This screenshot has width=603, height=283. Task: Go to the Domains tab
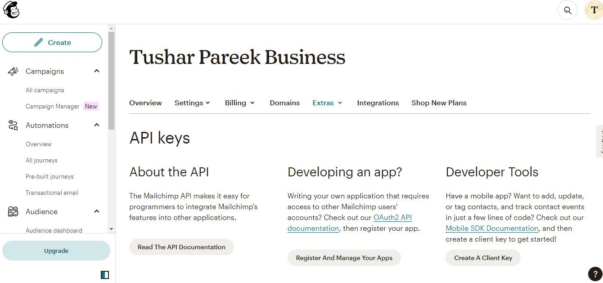click(284, 103)
